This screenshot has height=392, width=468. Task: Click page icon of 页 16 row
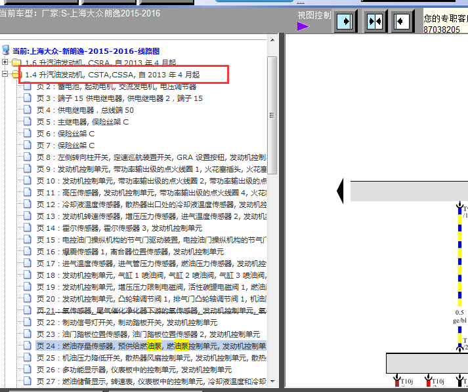coord(27,251)
